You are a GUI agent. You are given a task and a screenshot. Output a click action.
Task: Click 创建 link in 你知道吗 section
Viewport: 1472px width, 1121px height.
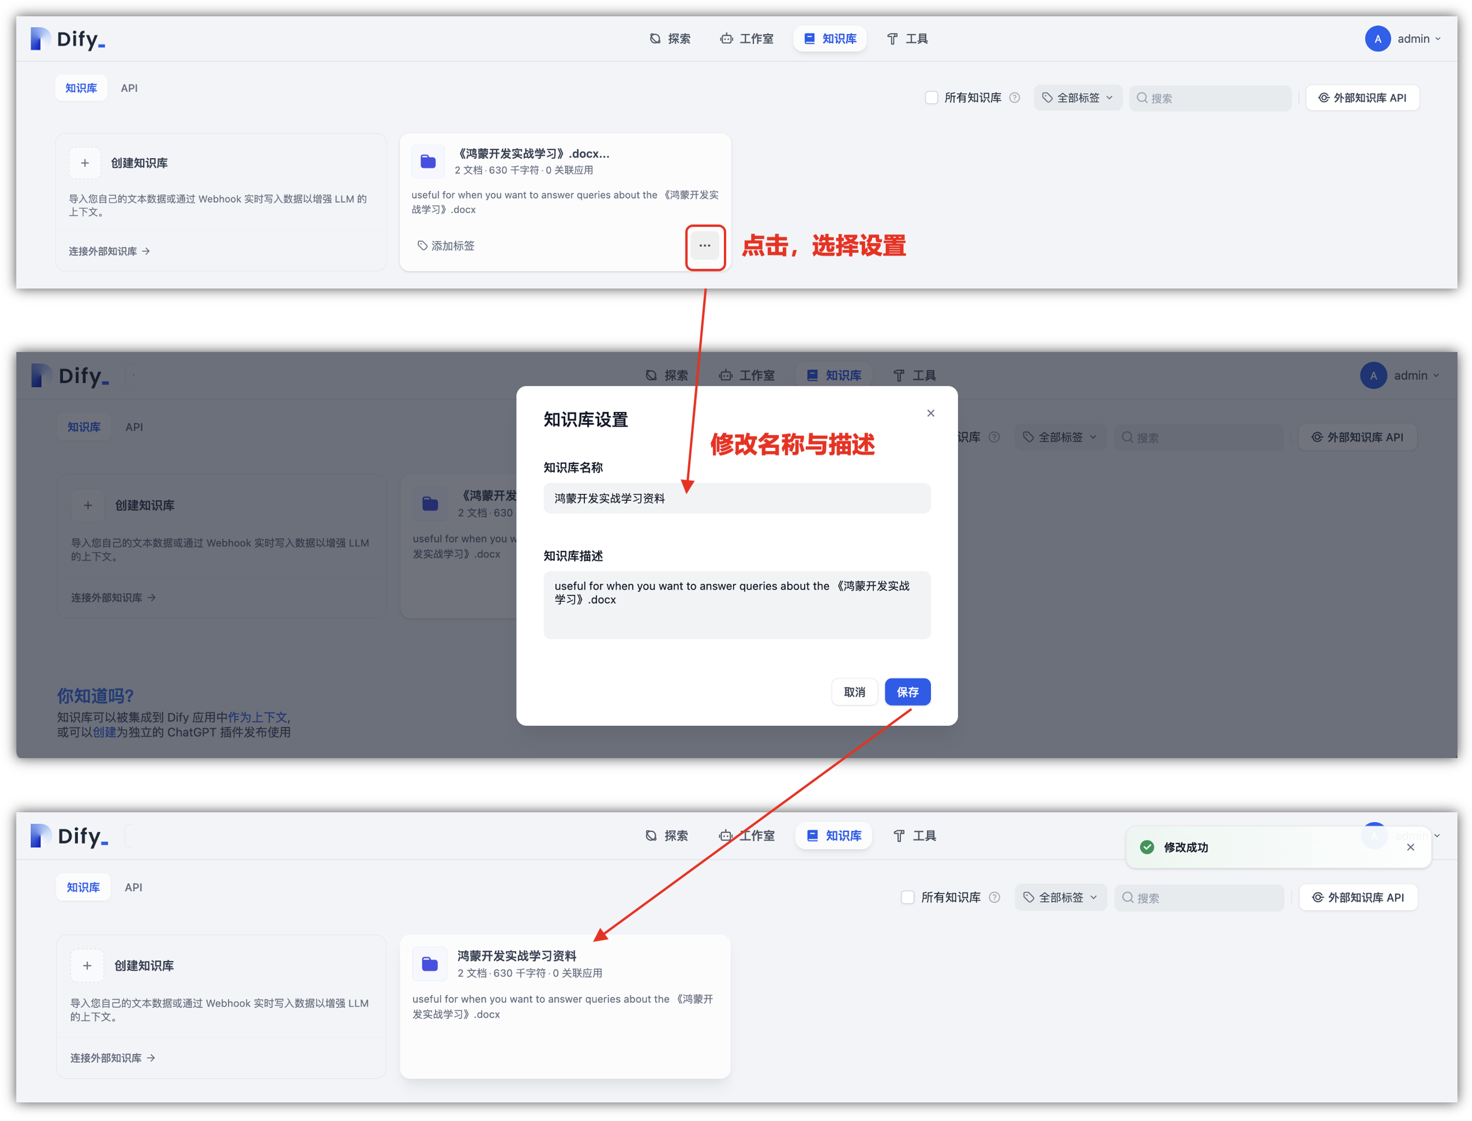pyautogui.click(x=104, y=732)
